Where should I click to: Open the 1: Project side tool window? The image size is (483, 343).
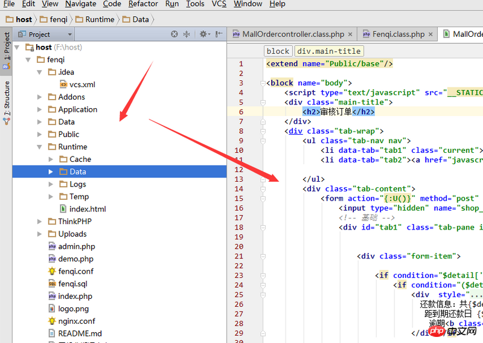[x=7, y=51]
